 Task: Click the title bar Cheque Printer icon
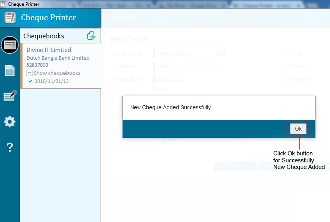point(3,4)
